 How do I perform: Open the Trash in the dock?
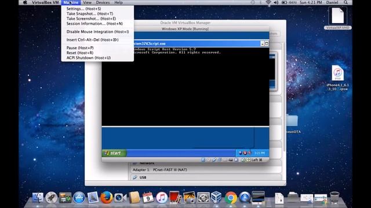tap(334, 198)
